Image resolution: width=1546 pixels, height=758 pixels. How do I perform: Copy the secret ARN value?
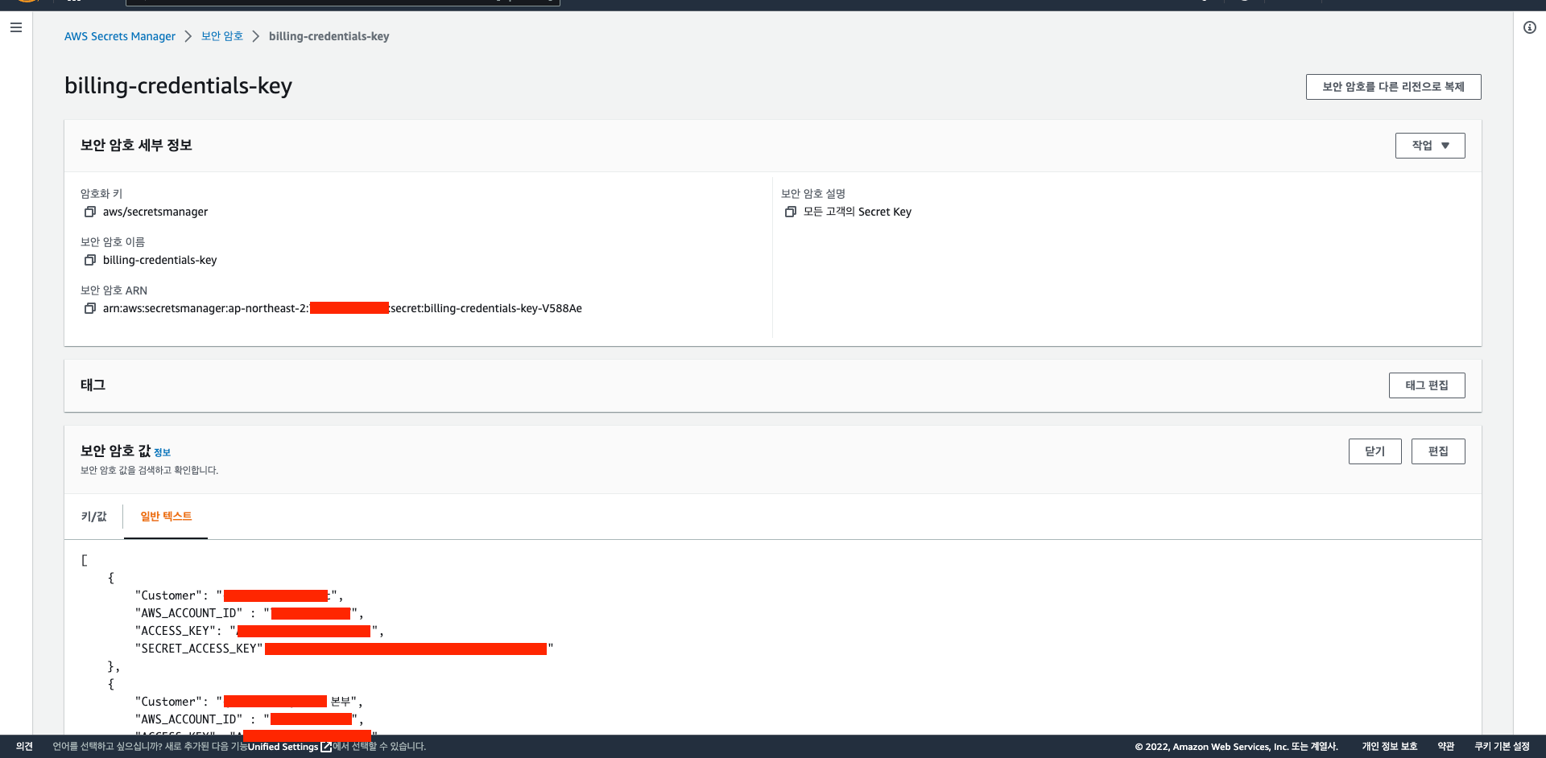click(90, 308)
